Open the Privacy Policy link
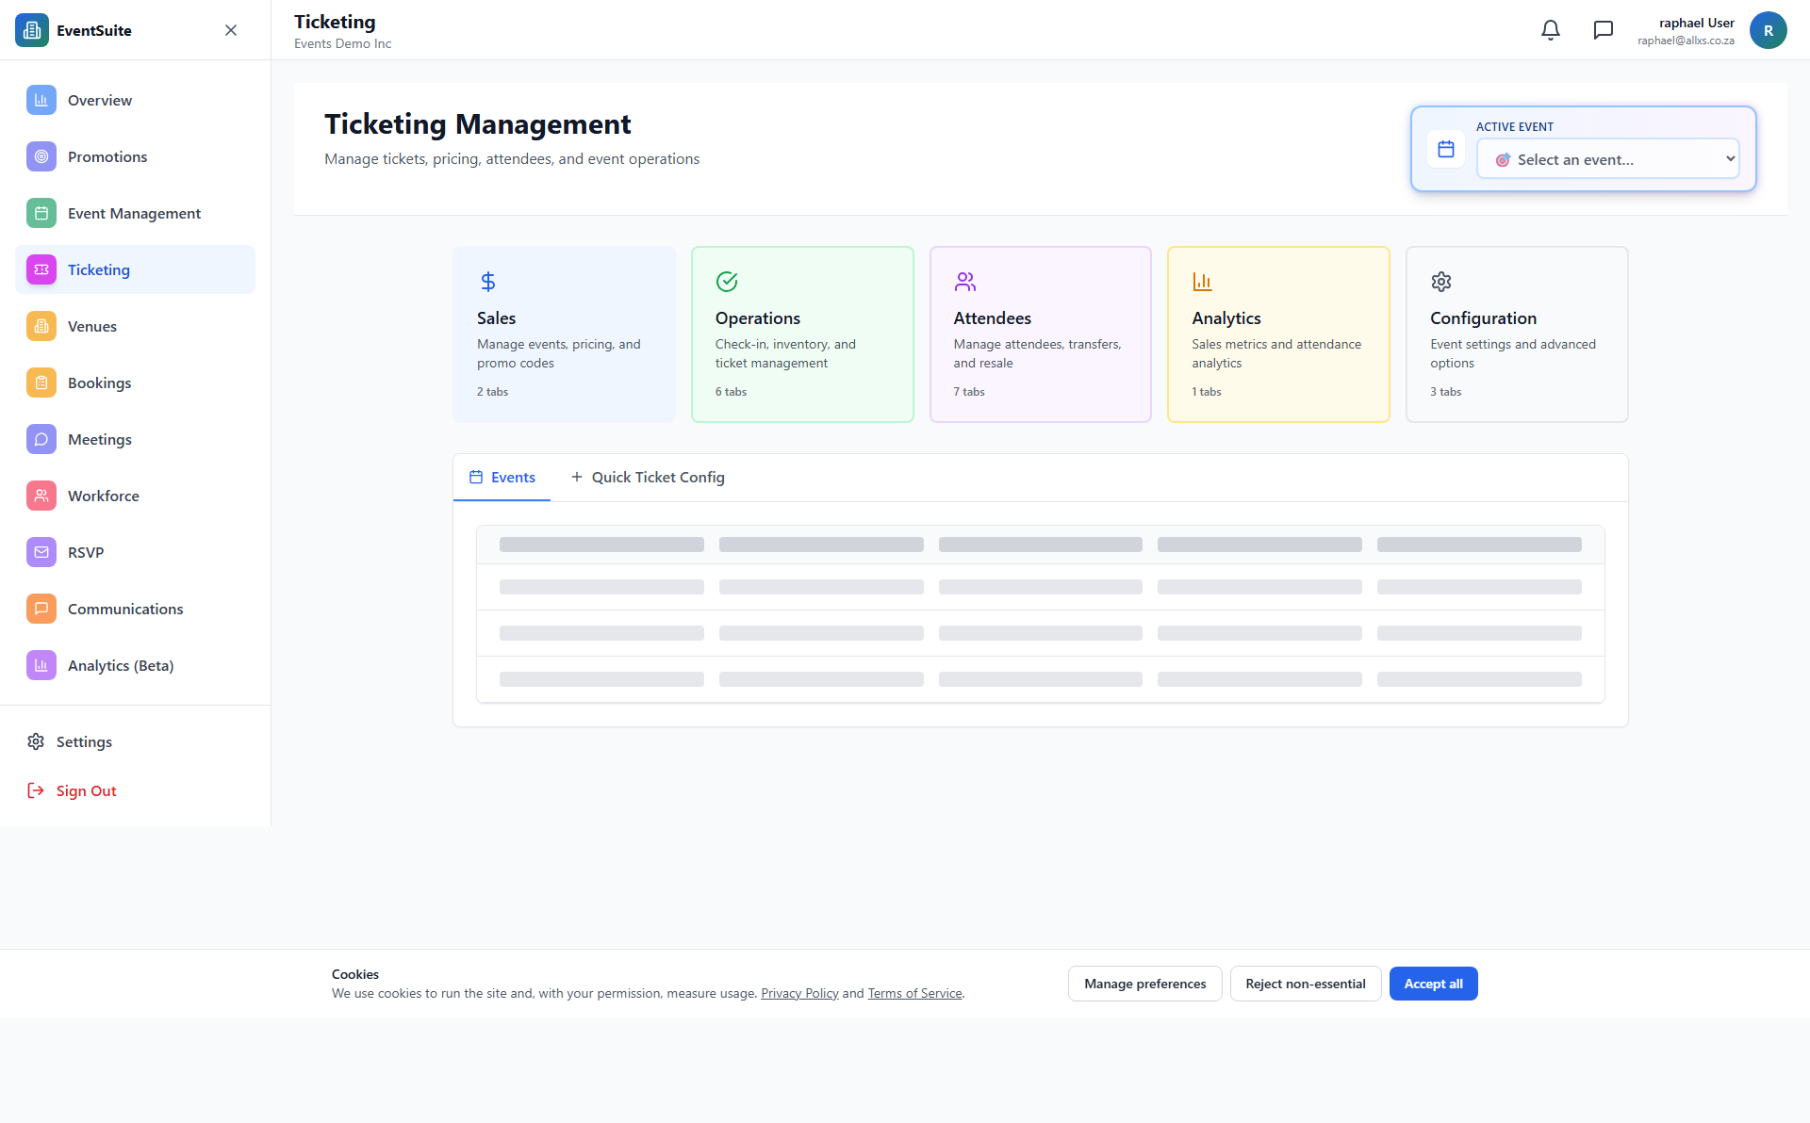The image size is (1810, 1123). click(x=798, y=992)
